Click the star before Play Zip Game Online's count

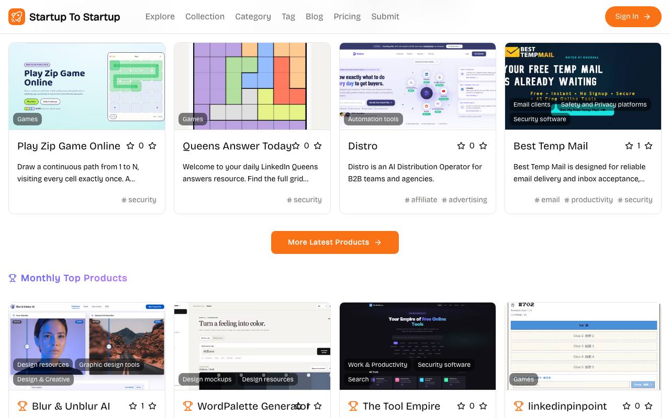130,146
